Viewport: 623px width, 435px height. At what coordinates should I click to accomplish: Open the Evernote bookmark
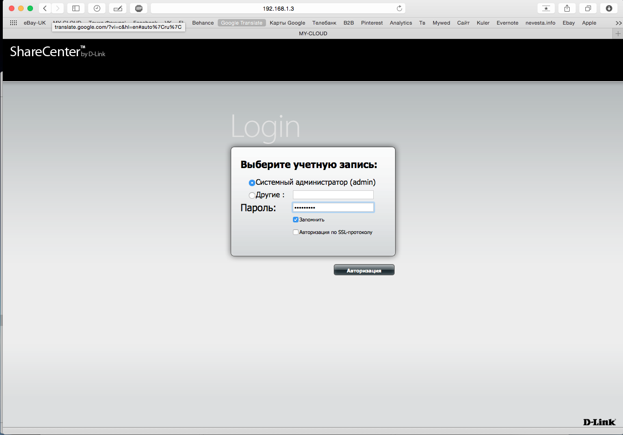click(x=507, y=23)
